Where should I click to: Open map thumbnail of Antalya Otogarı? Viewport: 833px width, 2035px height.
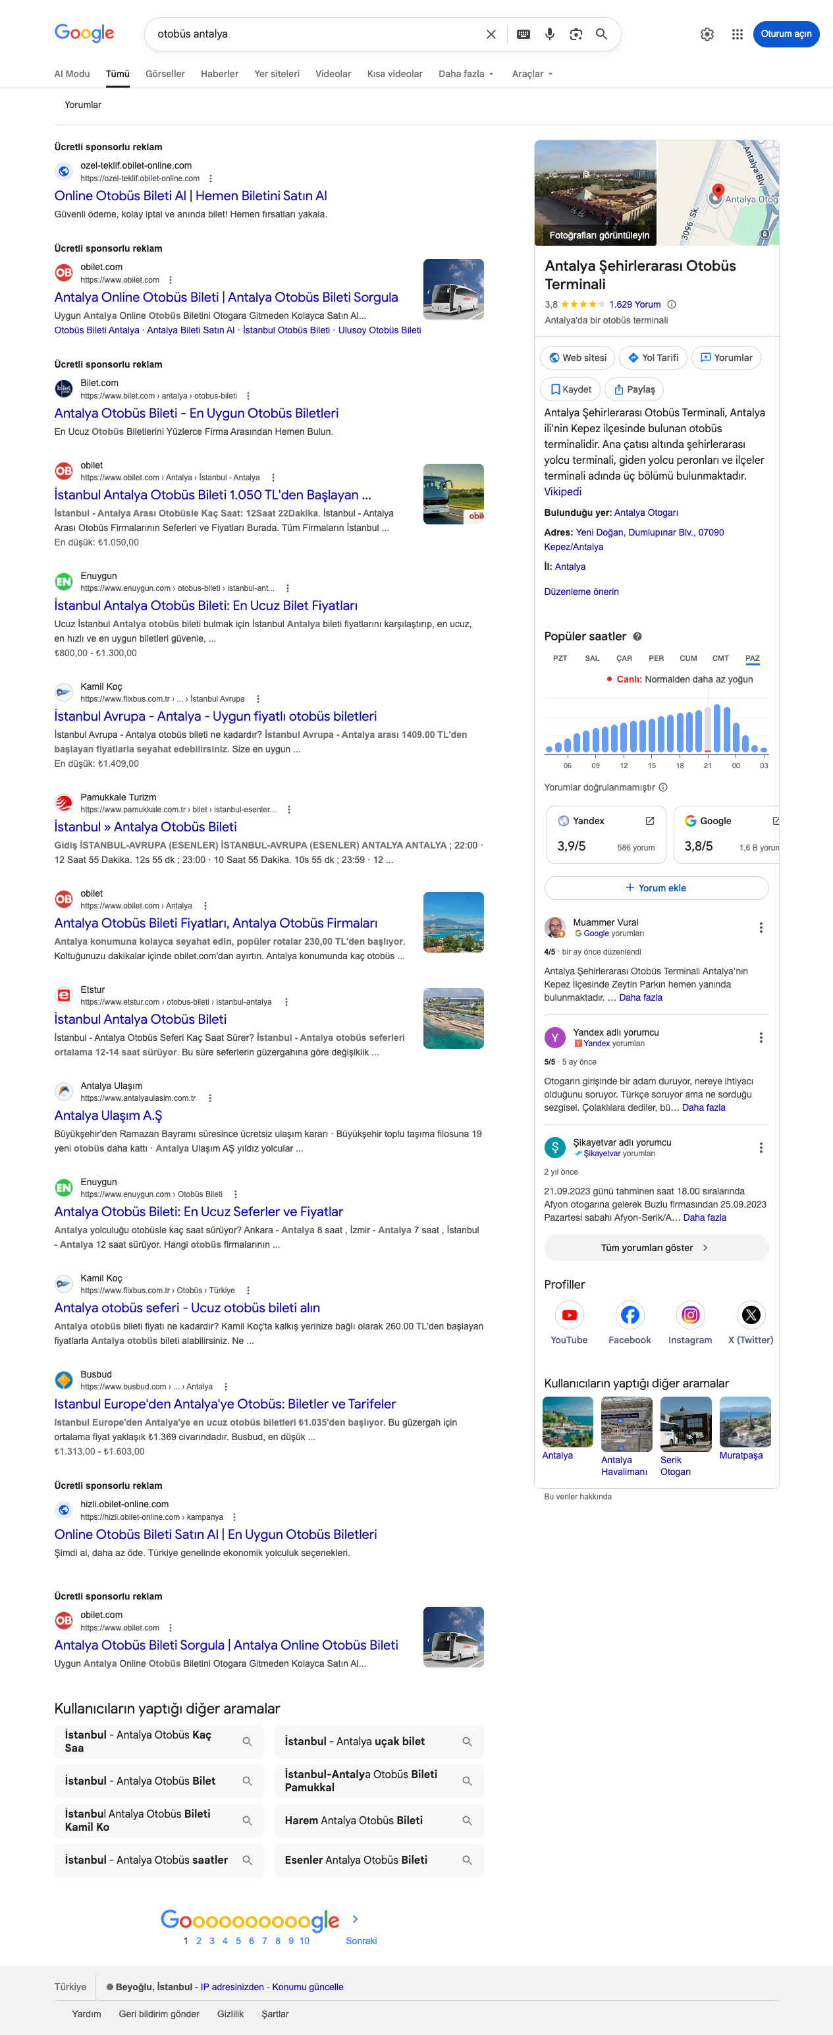(718, 193)
